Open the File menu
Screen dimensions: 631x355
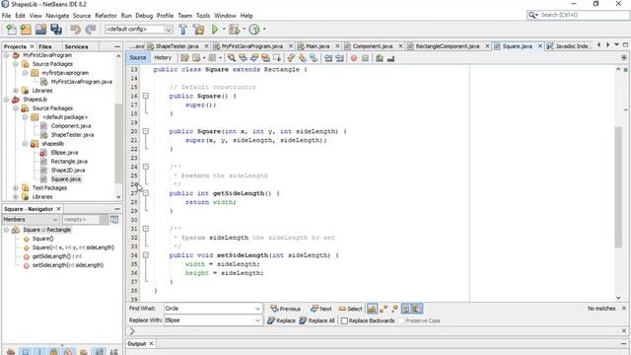coord(7,16)
